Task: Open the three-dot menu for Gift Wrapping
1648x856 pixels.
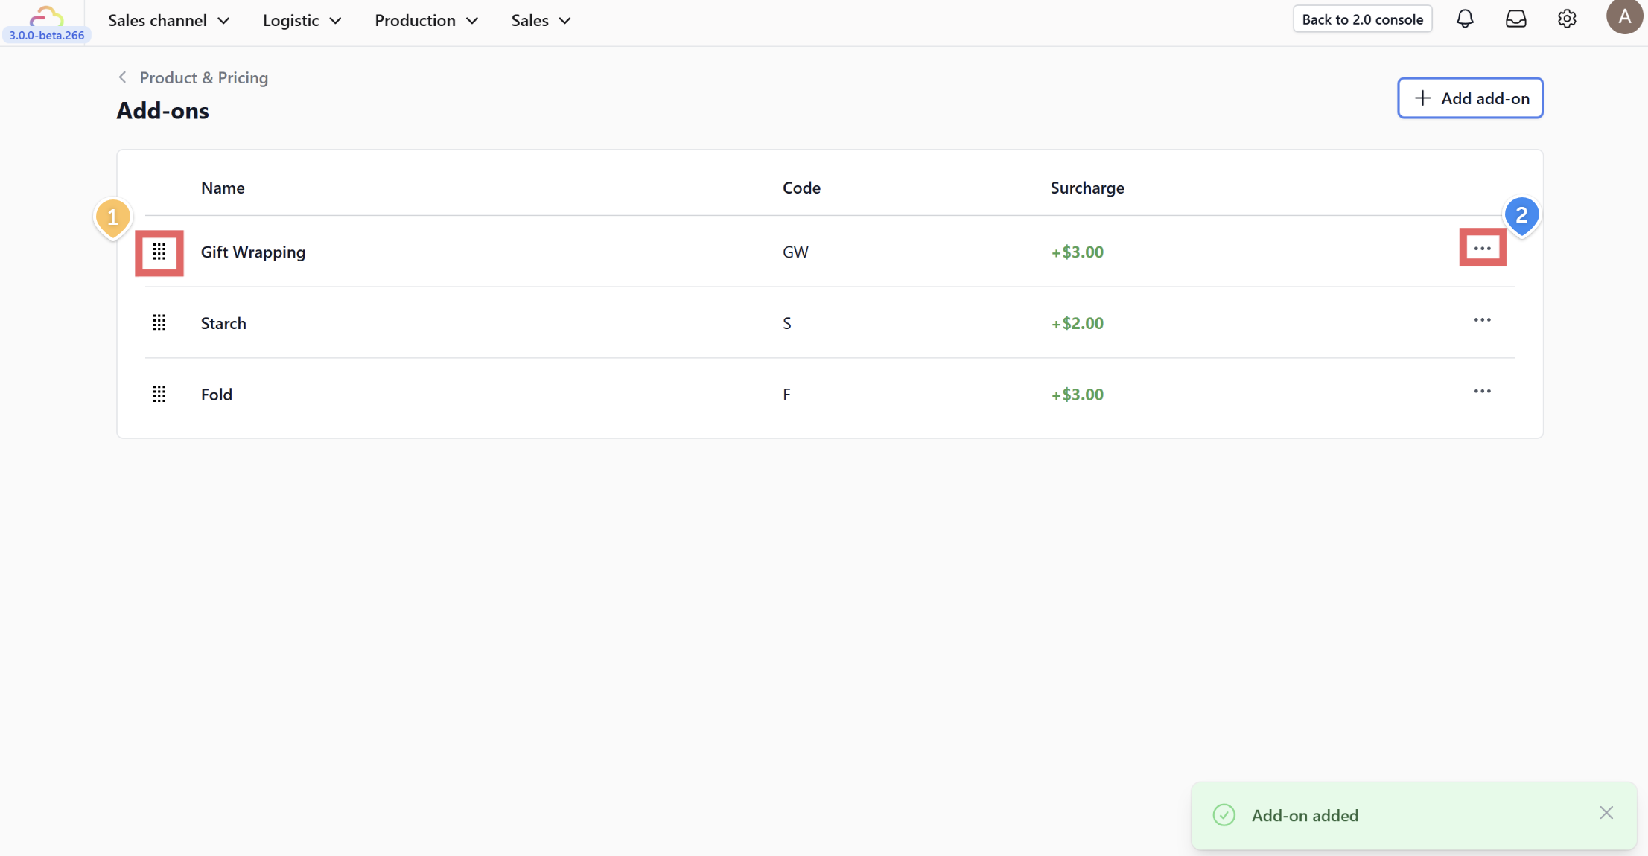Action: point(1482,249)
